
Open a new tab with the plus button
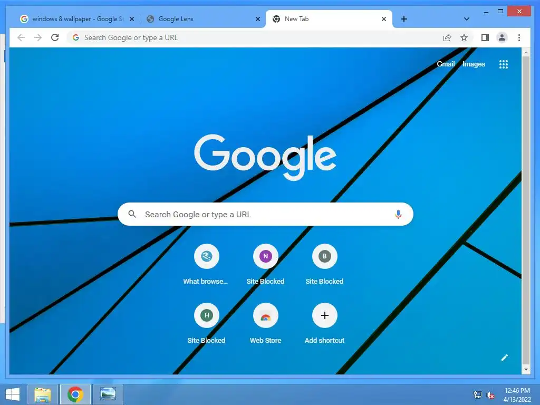tap(404, 19)
